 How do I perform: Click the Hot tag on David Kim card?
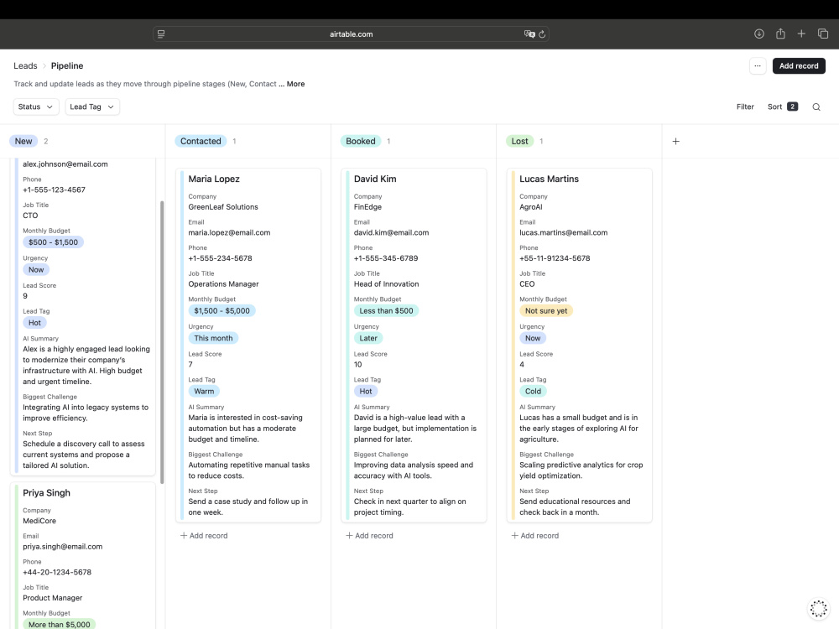click(x=366, y=391)
